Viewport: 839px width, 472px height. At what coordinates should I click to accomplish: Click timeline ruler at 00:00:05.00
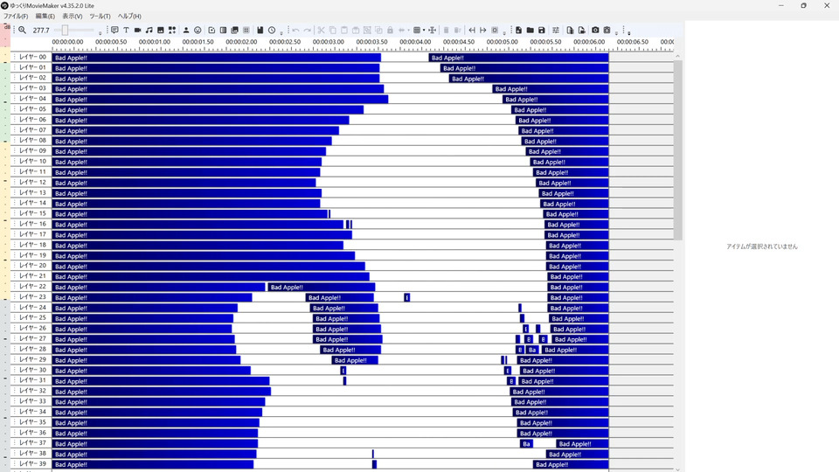[502, 42]
